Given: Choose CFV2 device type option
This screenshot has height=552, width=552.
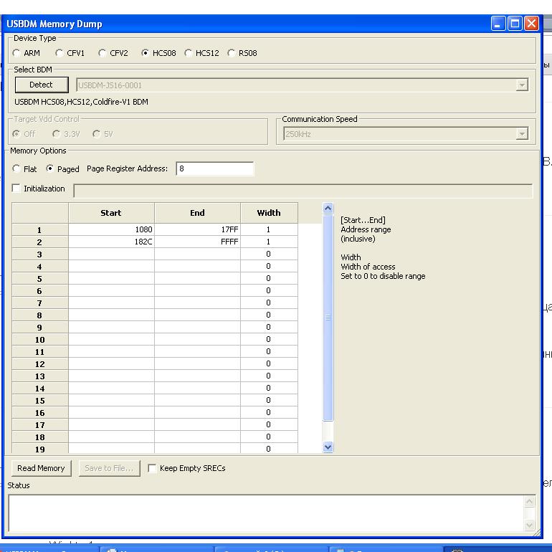Looking at the screenshot, I should tap(103, 53).
